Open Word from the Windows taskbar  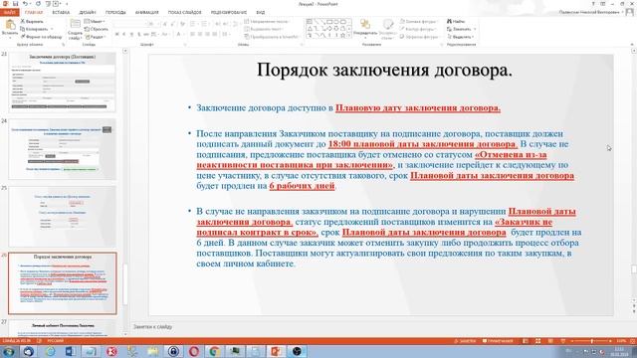coord(71,351)
